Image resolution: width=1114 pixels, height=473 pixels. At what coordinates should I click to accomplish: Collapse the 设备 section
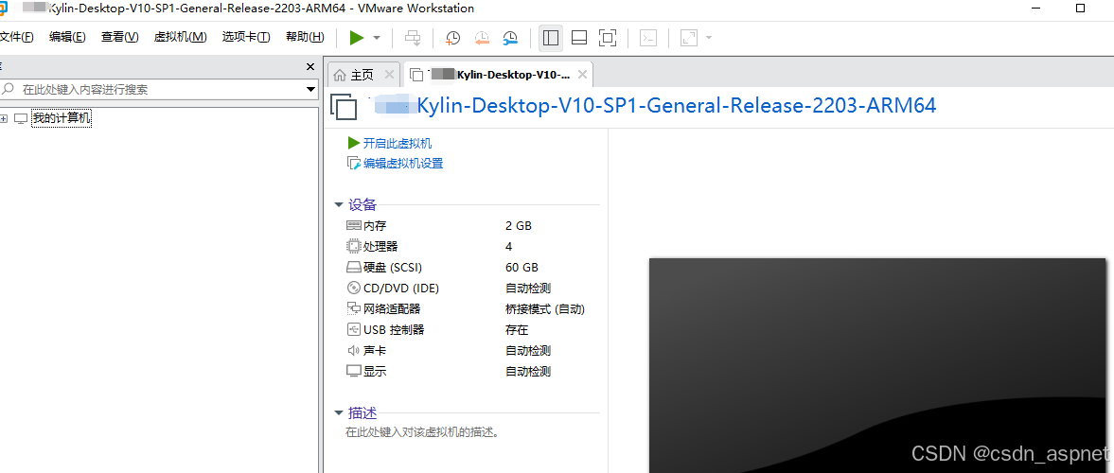click(339, 205)
